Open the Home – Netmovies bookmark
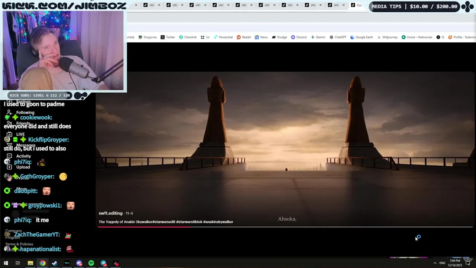 pyautogui.click(x=417, y=37)
